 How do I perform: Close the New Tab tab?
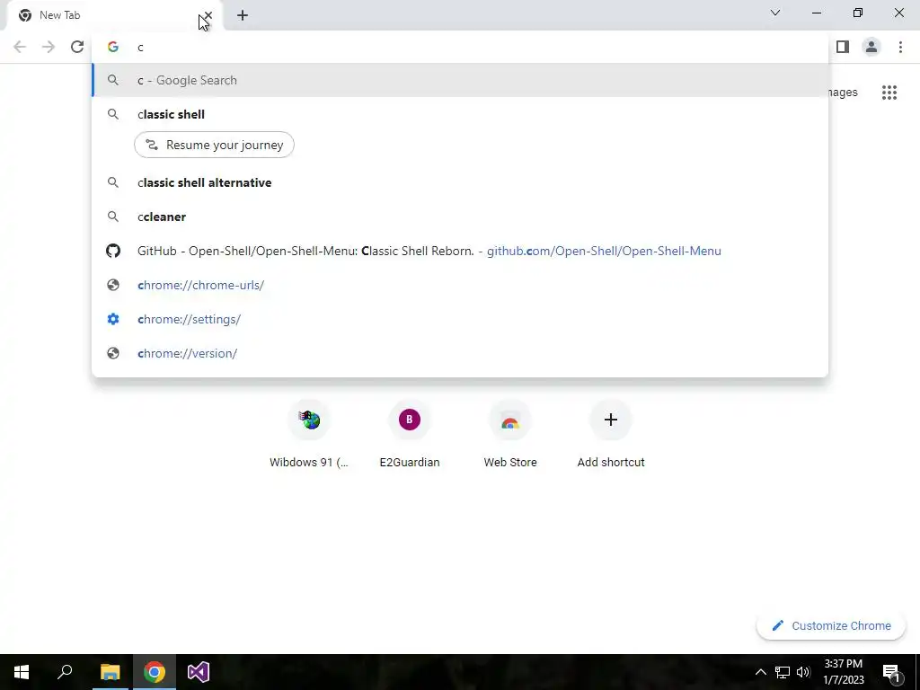tap(208, 15)
